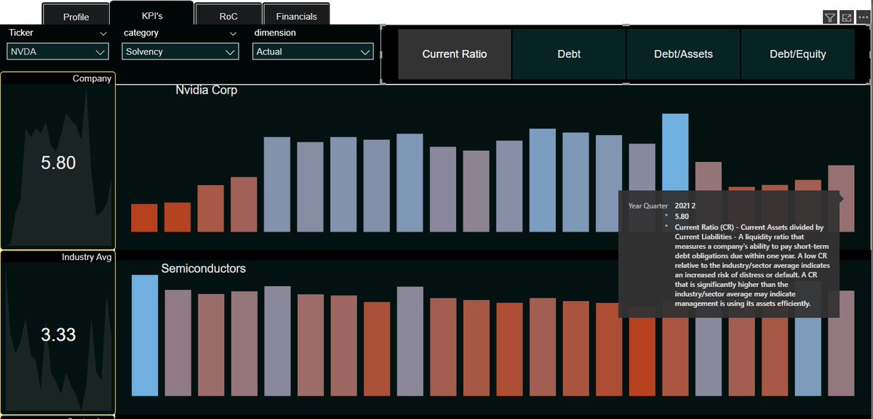Open the RoC tab

pyautogui.click(x=228, y=15)
